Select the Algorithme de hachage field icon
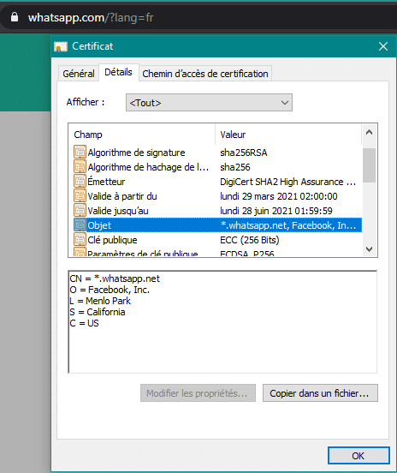Screen dimensions: 397x473 point(80,167)
